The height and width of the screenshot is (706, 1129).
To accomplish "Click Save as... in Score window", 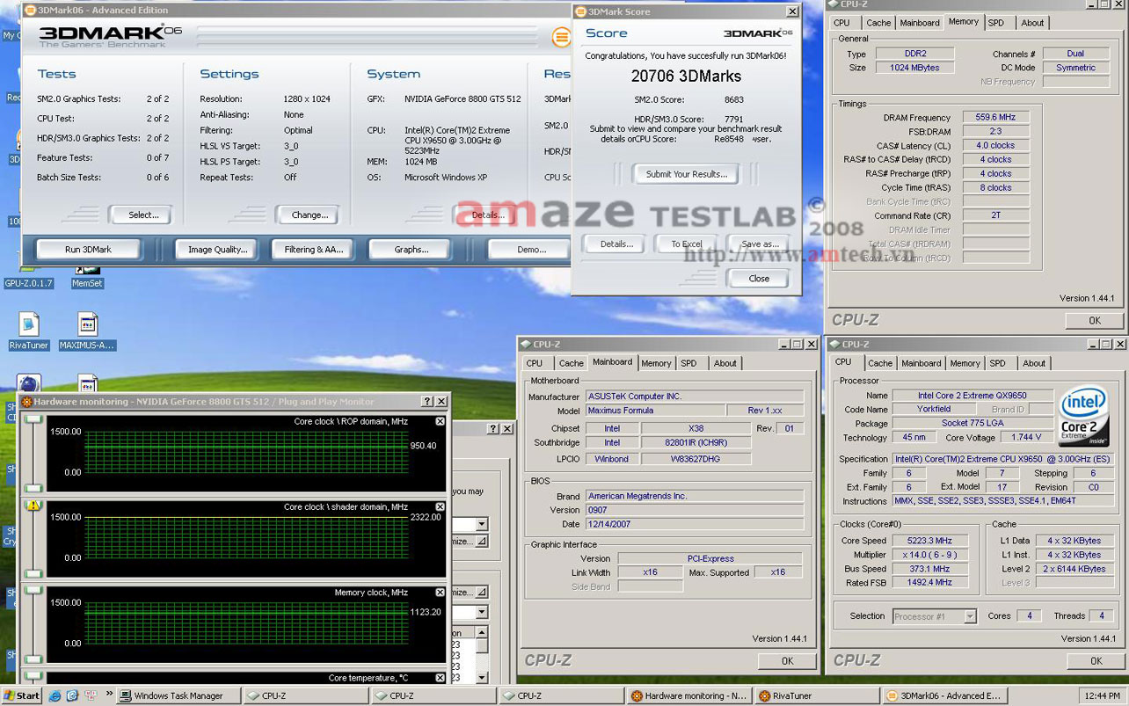I will coord(760,244).
